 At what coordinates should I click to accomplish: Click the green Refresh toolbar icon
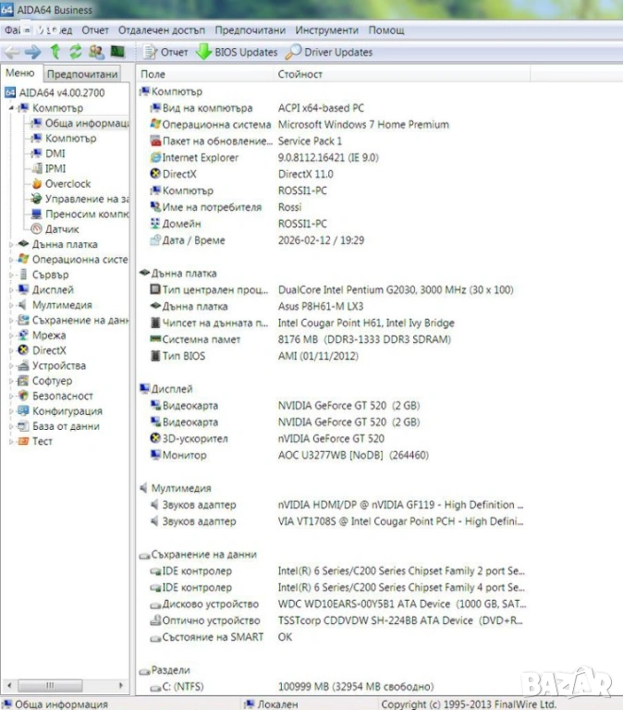(76, 52)
